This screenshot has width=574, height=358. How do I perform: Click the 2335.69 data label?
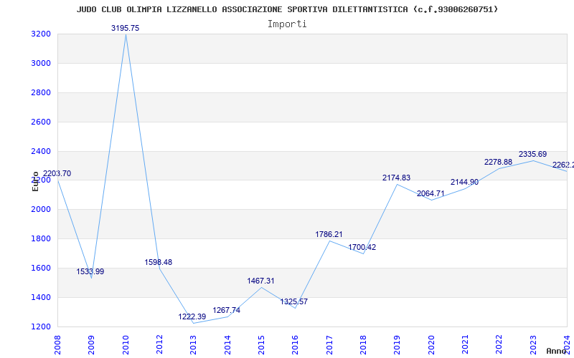point(532,154)
